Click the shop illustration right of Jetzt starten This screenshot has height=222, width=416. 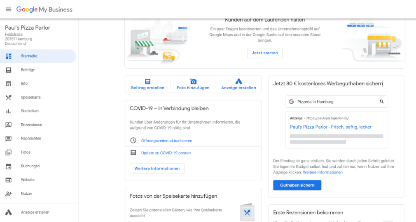pos(373,42)
